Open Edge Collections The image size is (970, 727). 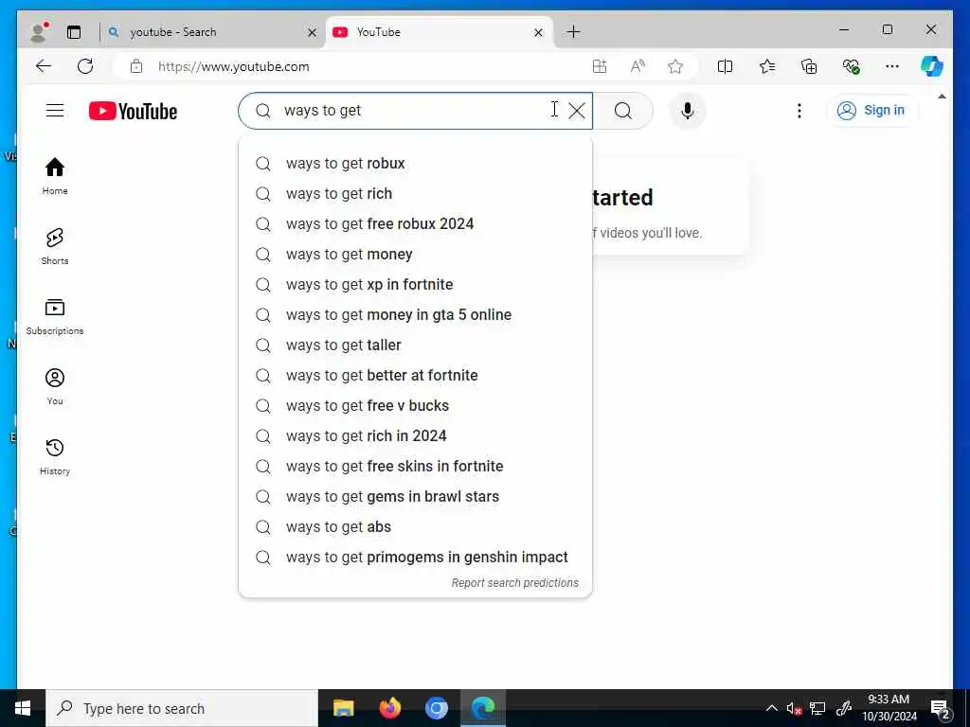point(809,66)
